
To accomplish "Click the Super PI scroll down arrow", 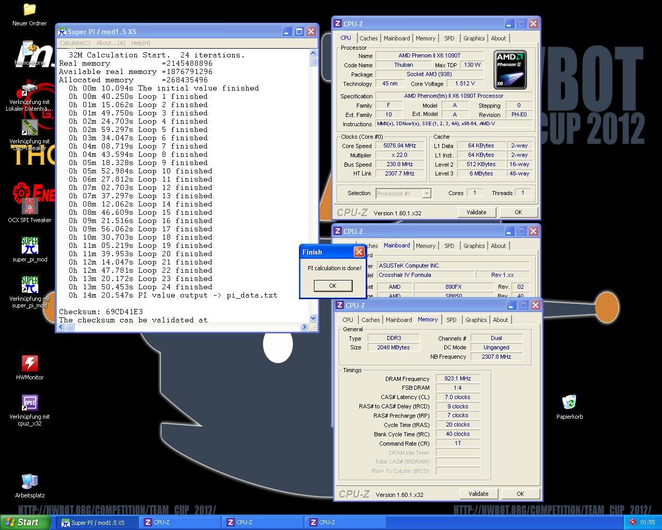I will click(x=313, y=318).
